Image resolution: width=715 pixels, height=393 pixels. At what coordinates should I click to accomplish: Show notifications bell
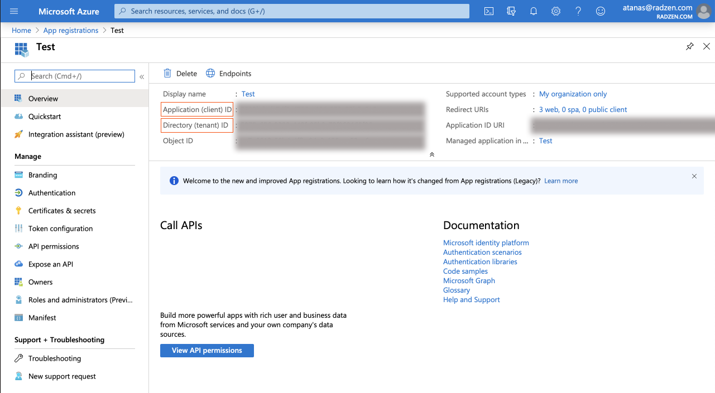[534, 11]
